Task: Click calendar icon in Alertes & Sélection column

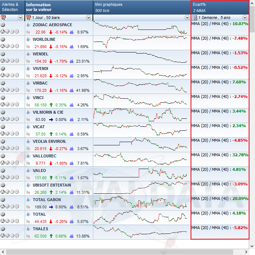Action: coord(3,18)
